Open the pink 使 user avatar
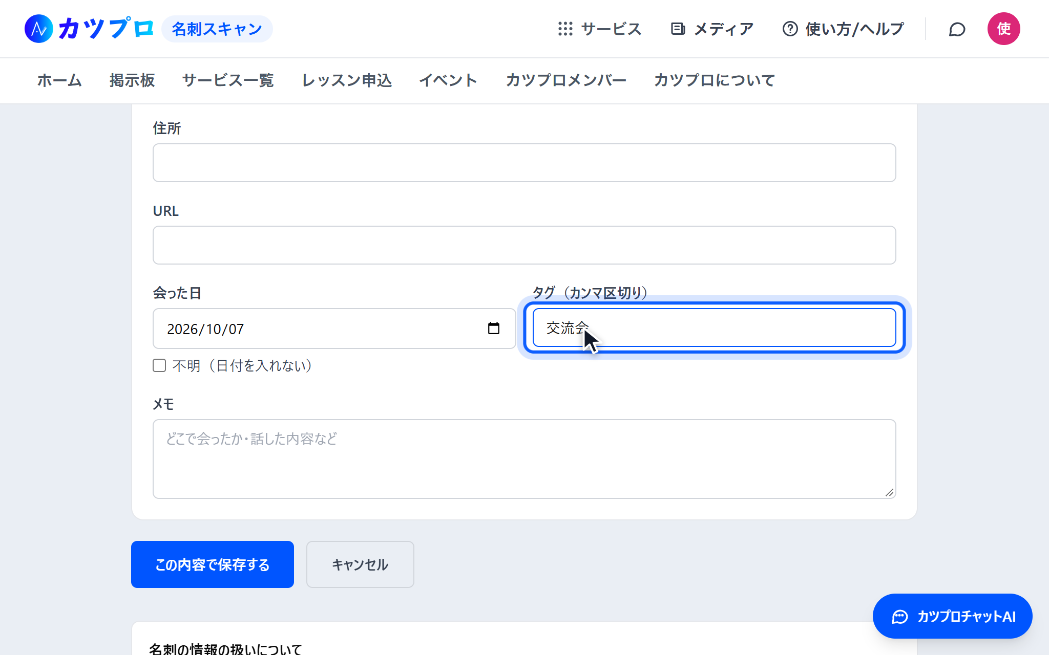 click(1003, 29)
